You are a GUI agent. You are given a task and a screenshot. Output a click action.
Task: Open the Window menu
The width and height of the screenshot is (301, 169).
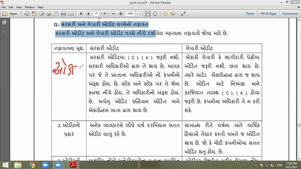30,8
